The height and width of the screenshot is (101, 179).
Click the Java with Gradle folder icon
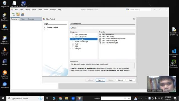73,37
